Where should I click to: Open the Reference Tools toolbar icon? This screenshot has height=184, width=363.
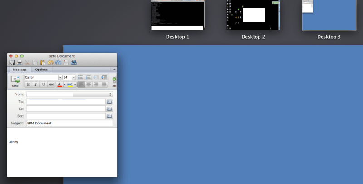[x=66, y=63]
